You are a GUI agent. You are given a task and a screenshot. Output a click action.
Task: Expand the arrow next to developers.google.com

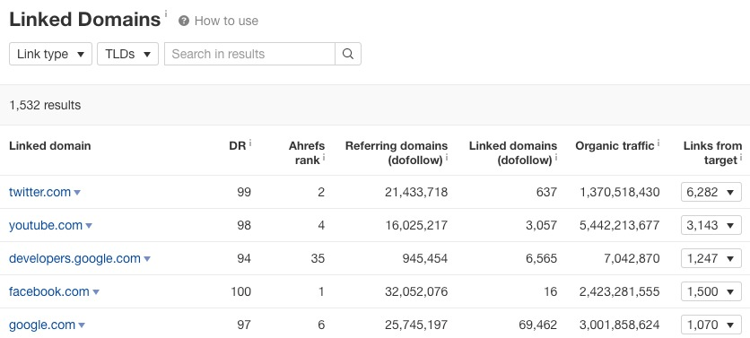point(147,259)
